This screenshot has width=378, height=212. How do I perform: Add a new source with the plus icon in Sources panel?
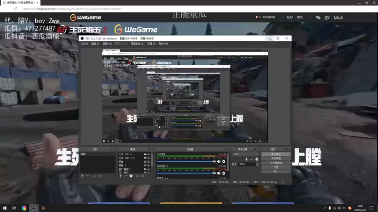[x=121, y=176]
